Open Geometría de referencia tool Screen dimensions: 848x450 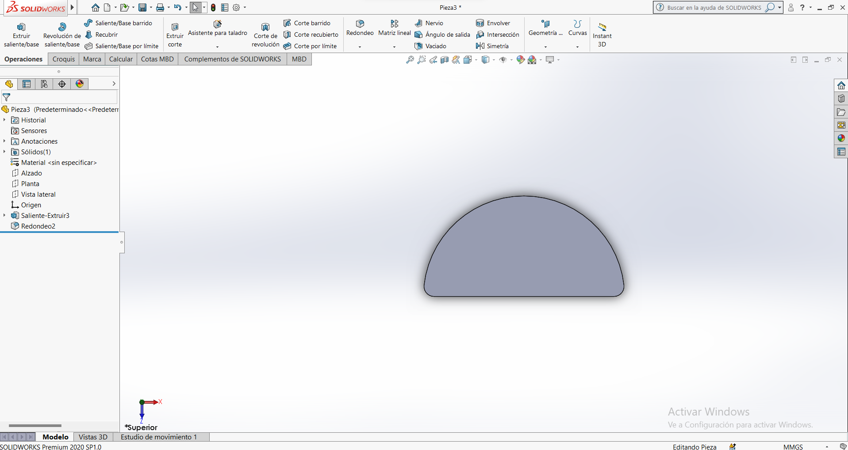tap(545, 28)
